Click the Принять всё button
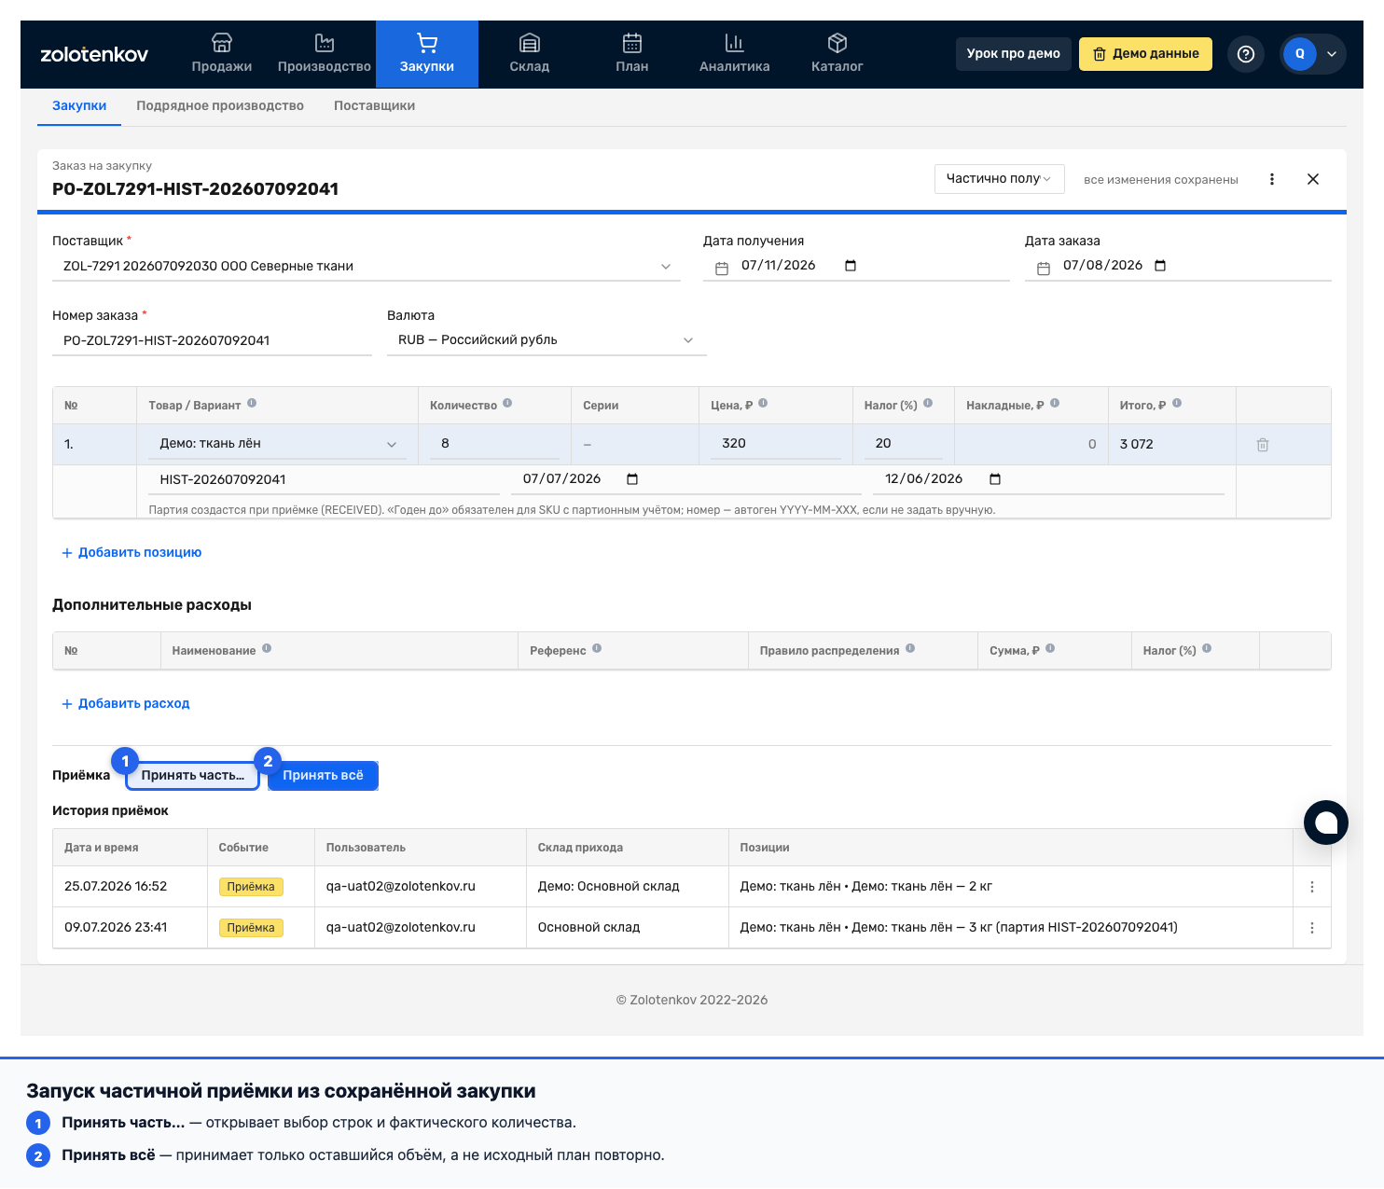 tap(323, 776)
